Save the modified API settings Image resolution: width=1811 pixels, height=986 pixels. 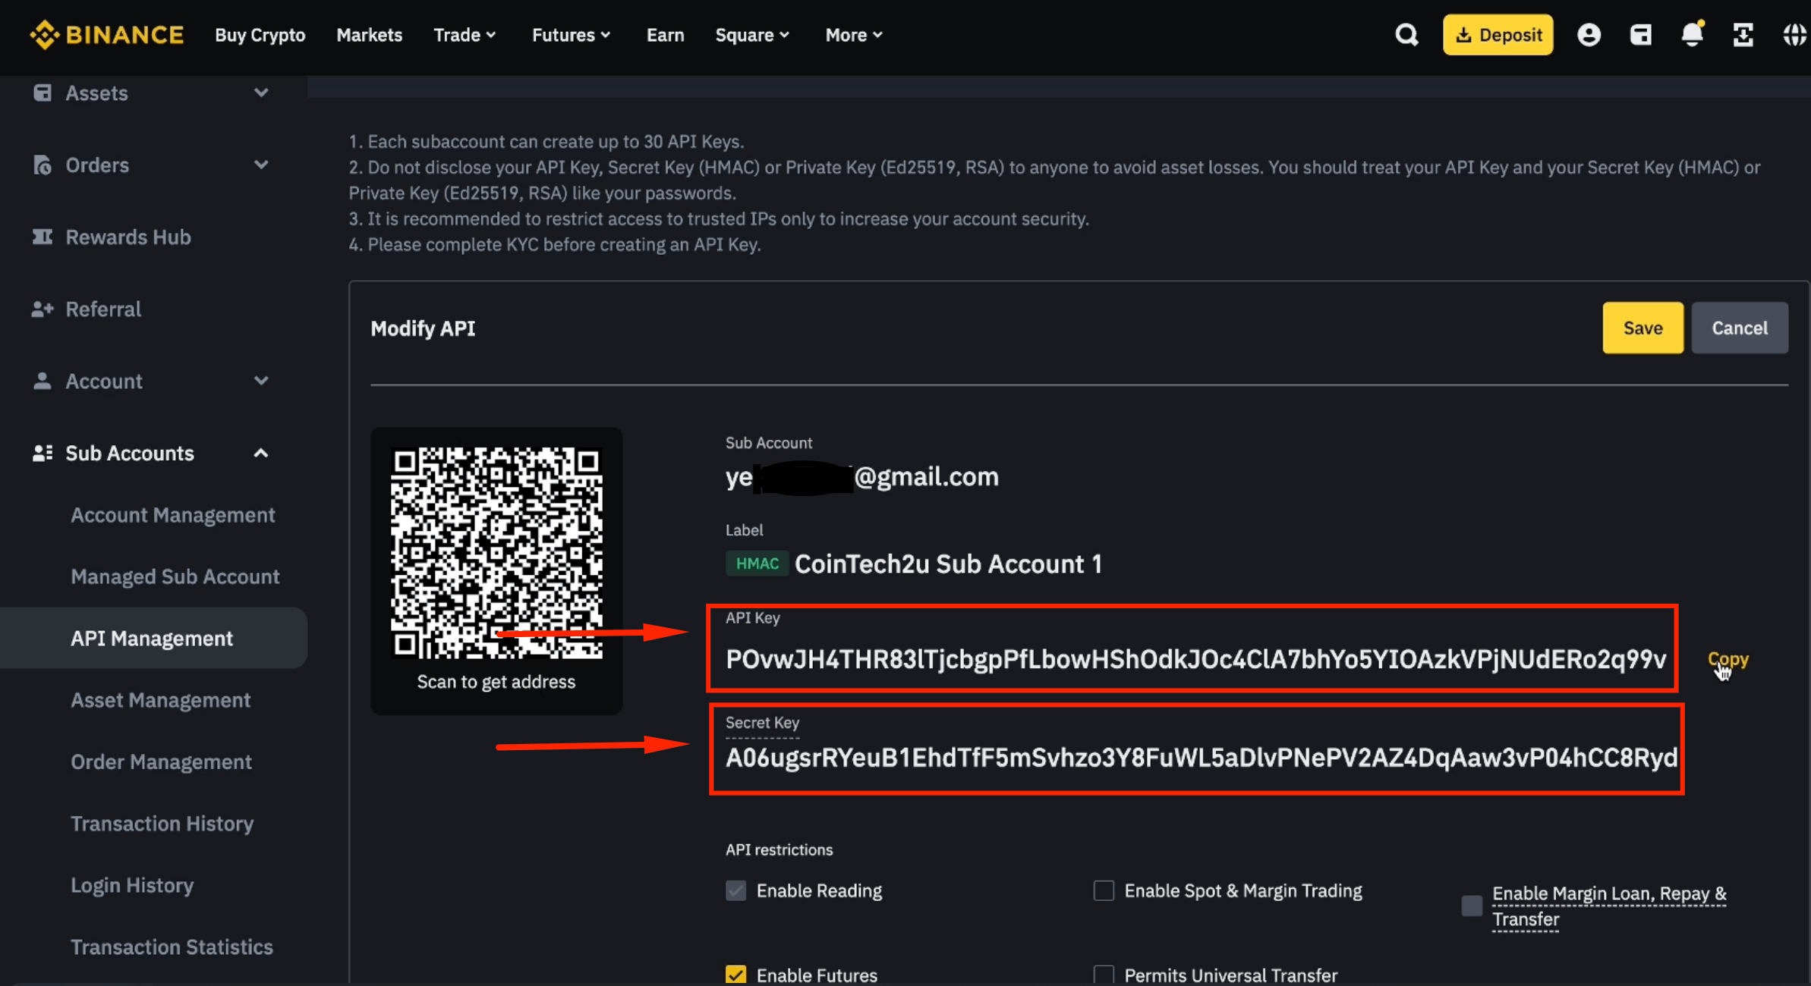tap(1642, 328)
